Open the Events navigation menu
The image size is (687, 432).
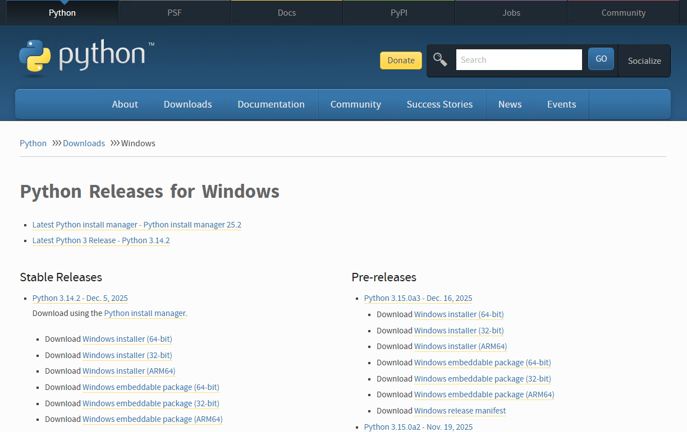point(561,104)
